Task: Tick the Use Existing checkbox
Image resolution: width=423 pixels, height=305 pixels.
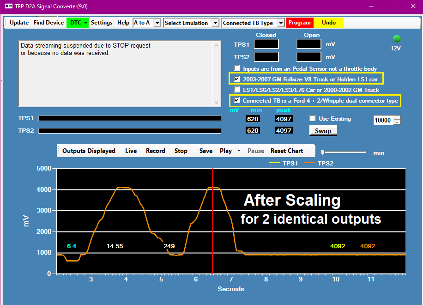Action: pos(312,118)
